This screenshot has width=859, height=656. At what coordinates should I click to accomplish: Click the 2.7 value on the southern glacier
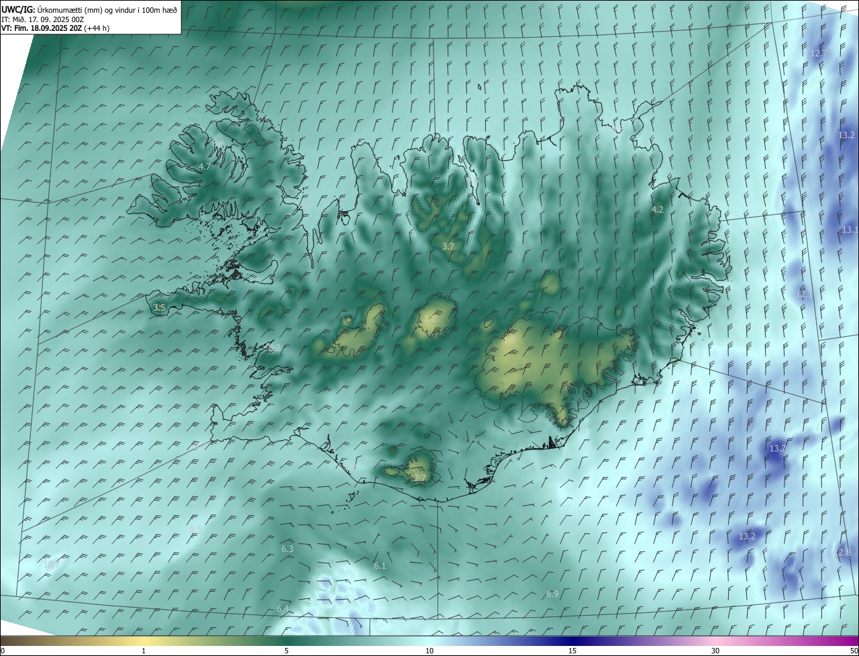(420, 478)
